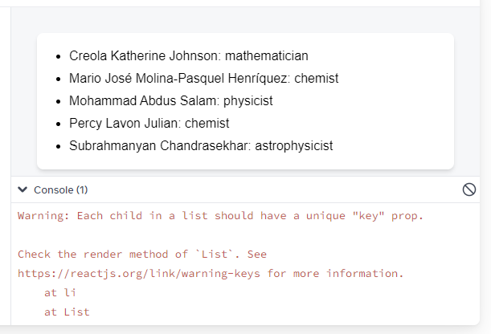Select the Creola Katherine Johnson list item
Viewport: 491px width, 334px height.
pos(189,55)
